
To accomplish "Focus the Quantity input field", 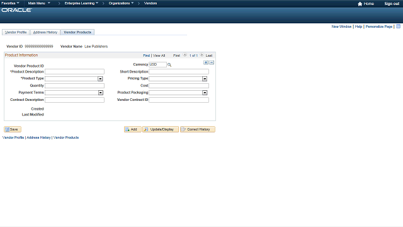I will pos(74,86).
